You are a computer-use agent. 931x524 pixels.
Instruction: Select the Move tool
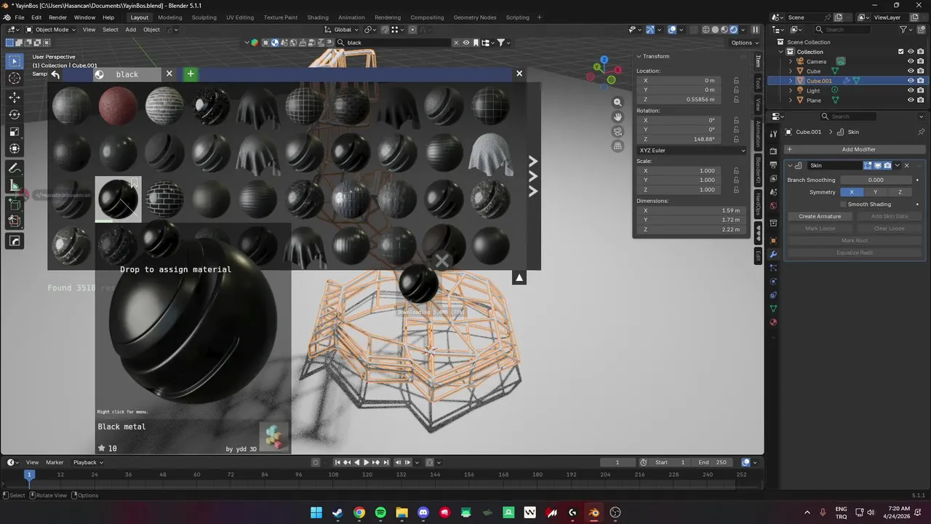[x=15, y=97]
